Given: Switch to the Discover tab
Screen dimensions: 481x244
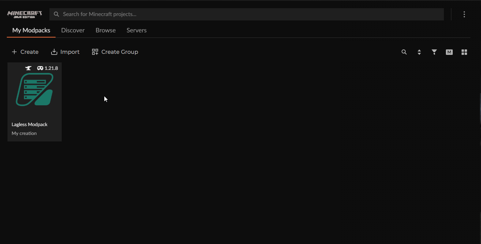Looking at the screenshot, I should tap(73, 30).
